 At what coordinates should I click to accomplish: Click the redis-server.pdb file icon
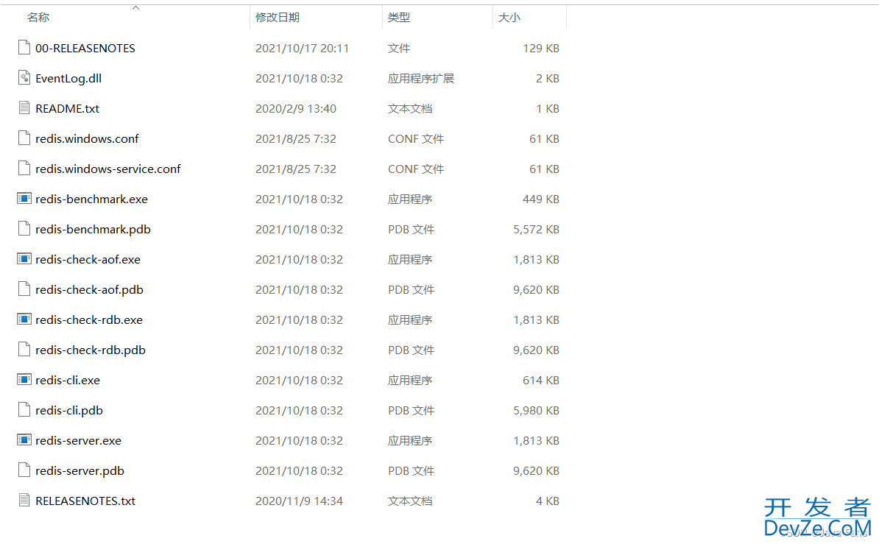pyautogui.click(x=24, y=470)
